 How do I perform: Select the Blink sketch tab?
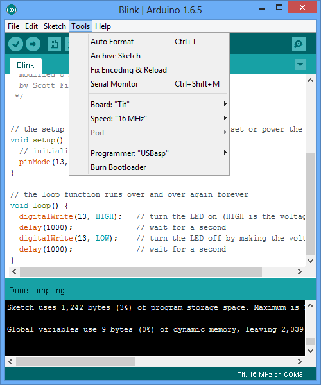click(26, 65)
